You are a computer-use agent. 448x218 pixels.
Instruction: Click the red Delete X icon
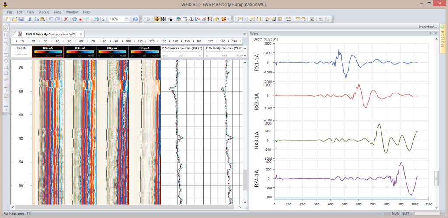66,19
